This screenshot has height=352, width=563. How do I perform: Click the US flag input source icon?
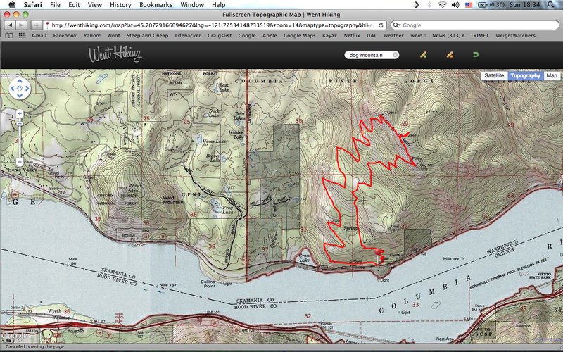click(x=469, y=5)
